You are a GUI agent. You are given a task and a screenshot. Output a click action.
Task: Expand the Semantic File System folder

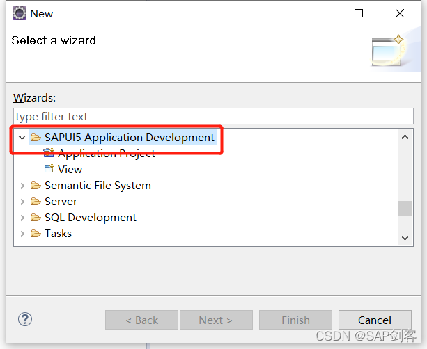[22, 186]
